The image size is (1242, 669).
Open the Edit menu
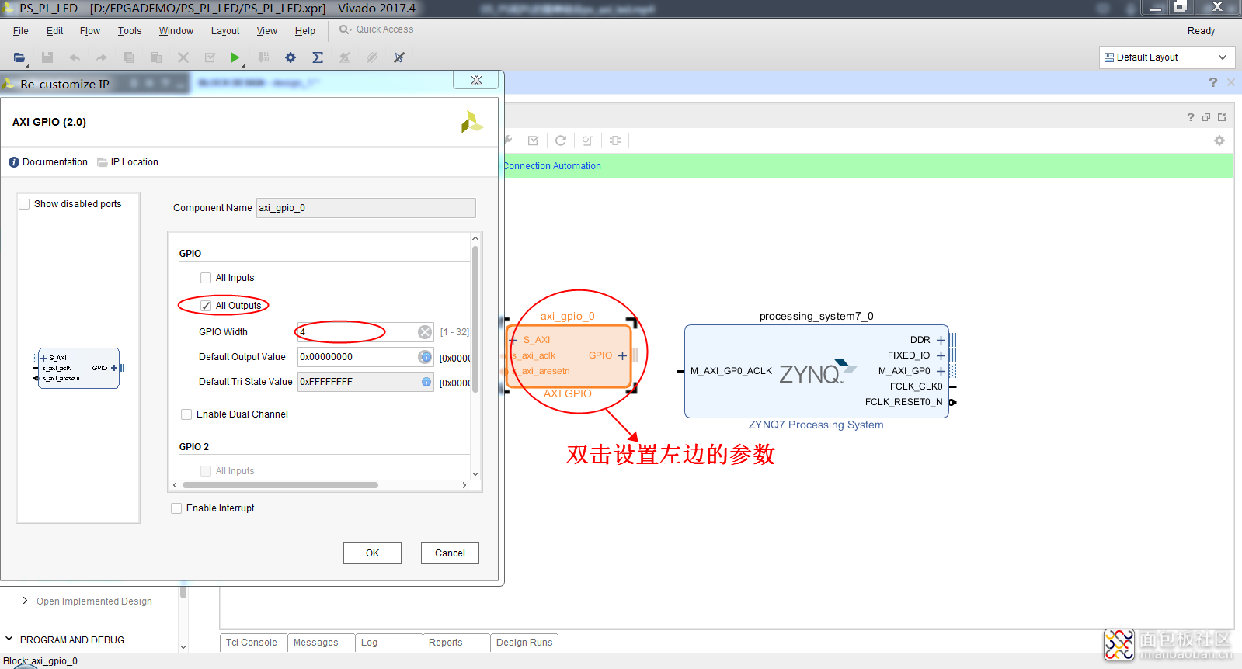(54, 31)
